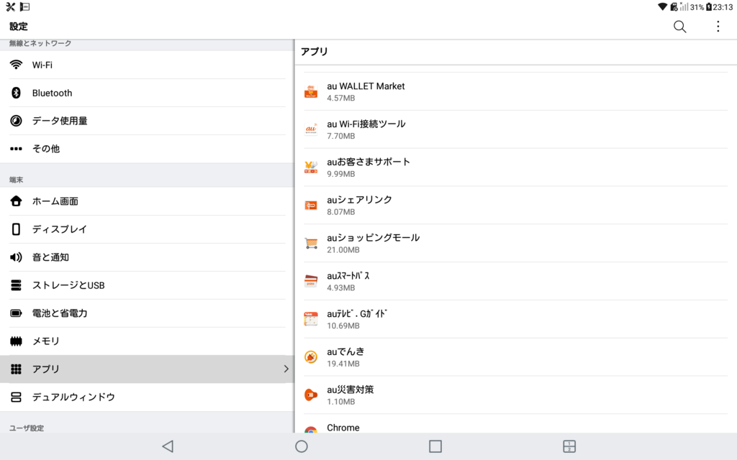Open その他 settings entry
Viewport: 737px width, 460px height.
coord(147,149)
